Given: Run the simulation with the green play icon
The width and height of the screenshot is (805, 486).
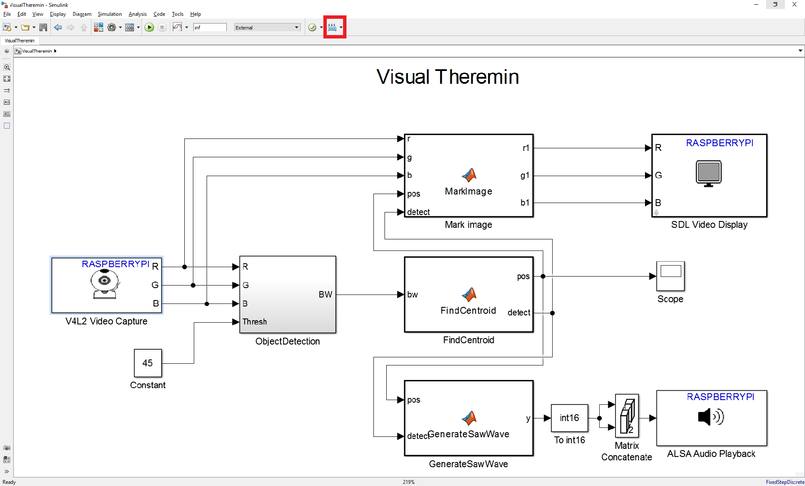Looking at the screenshot, I should tap(149, 27).
